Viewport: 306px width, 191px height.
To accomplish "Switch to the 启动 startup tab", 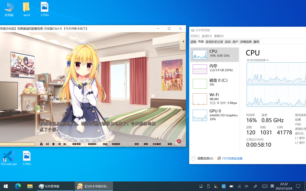I will [228, 42].
